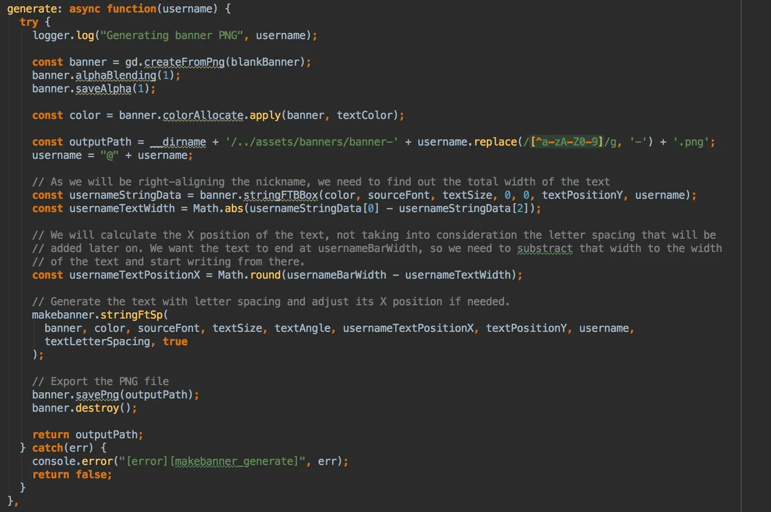Image resolution: width=771 pixels, height=512 pixels.
Task: Click the '__dirname' variable
Action: (x=178, y=142)
